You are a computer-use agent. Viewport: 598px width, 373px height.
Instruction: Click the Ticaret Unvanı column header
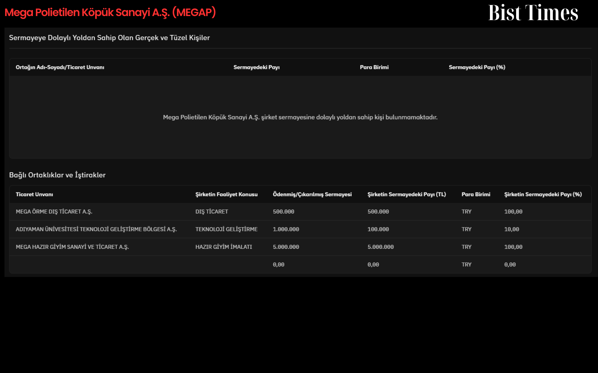(34, 194)
